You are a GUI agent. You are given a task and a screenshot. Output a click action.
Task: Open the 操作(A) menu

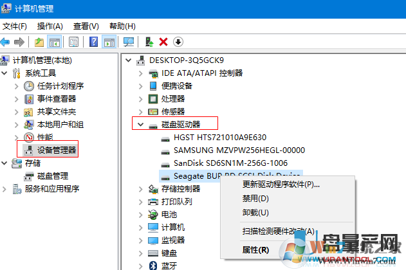(50, 26)
